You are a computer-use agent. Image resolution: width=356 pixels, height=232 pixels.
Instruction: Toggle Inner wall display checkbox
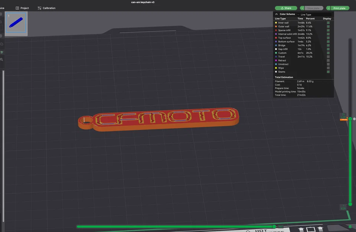328,23
